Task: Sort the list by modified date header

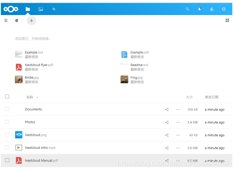Action: coord(211,97)
